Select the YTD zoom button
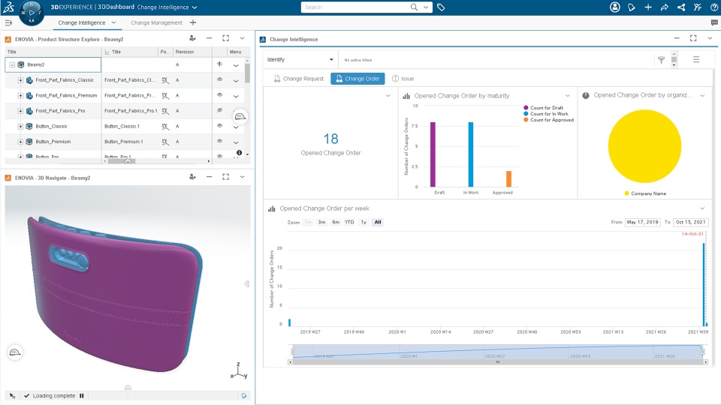Screen dimensions: 721x405 coord(349,222)
